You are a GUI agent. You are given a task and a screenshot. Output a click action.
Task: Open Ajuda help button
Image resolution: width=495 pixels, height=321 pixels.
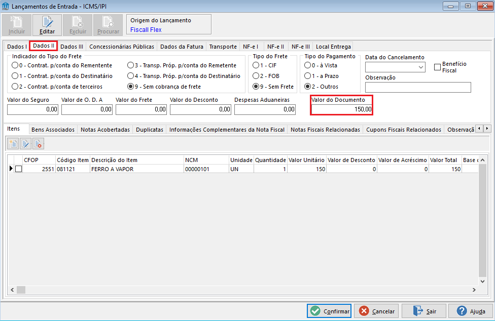click(471, 311)
